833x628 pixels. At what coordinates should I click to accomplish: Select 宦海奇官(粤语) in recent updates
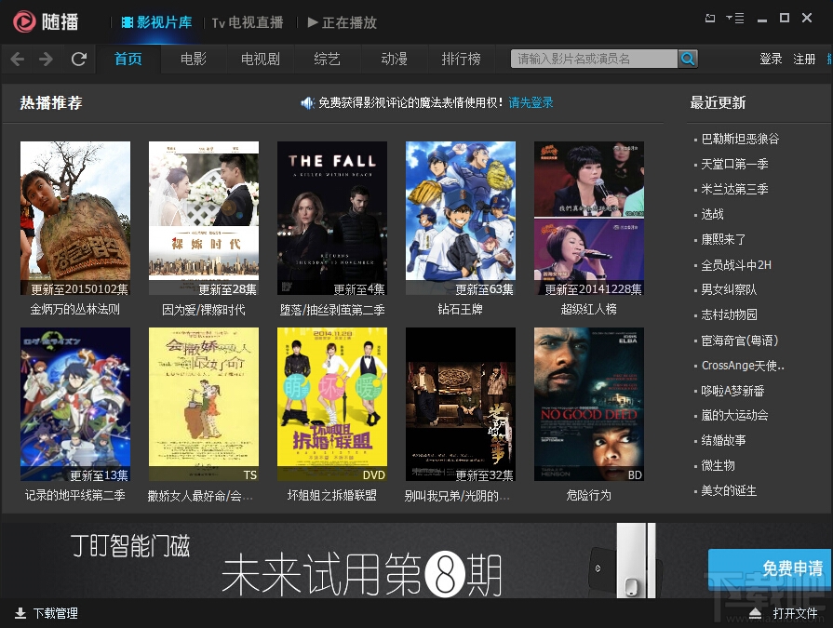(x=739, y=341)
